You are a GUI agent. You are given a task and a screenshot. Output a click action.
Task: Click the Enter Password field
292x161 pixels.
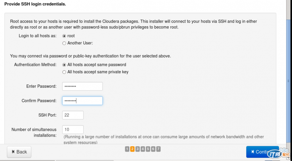82,86
